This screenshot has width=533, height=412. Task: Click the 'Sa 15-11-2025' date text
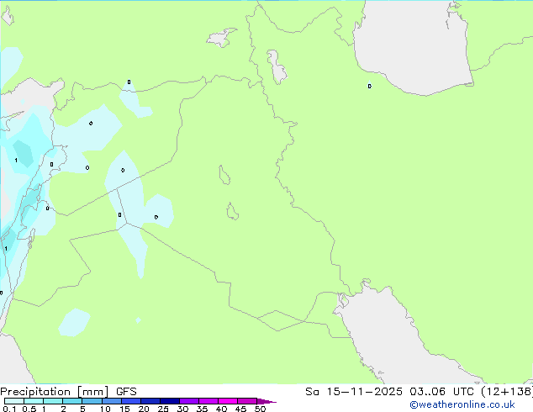point(354,392)
